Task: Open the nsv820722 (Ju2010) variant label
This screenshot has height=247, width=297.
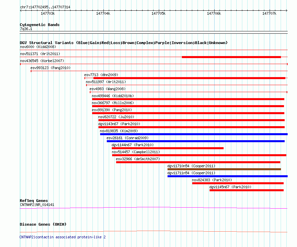Action: tap(116, 117)
